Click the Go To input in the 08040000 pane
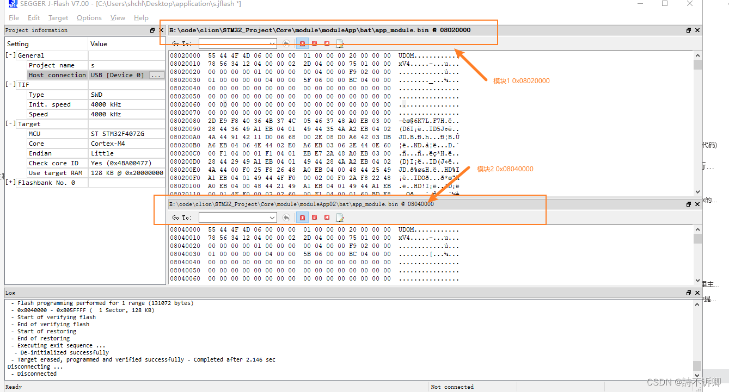Screen dimensions: 729x392 [x=234, y=217]
